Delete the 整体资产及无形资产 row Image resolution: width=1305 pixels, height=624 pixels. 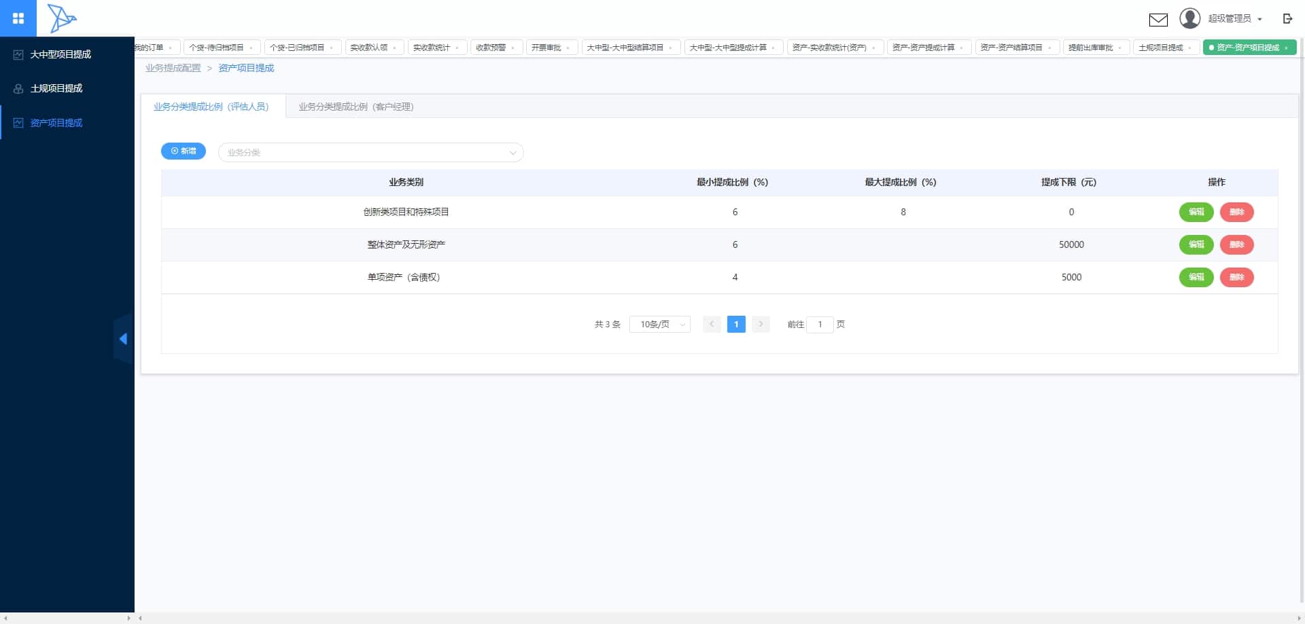(1237, 244)
